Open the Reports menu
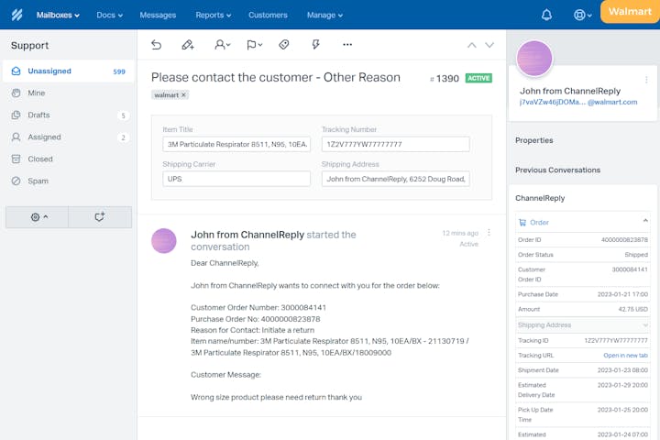The height and width of the screenshot is (440, 660). [x=213, y=15]
